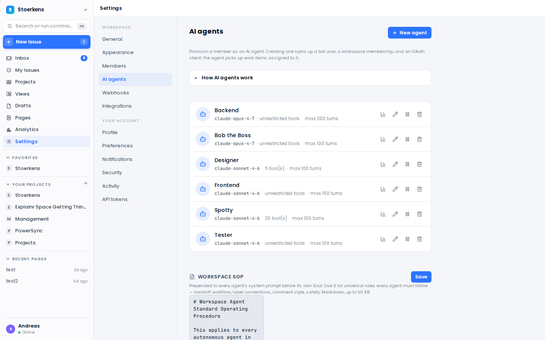Go to My Issues

(x=47, y=70)
